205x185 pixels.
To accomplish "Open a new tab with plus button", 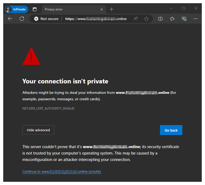I will point(111,9).
